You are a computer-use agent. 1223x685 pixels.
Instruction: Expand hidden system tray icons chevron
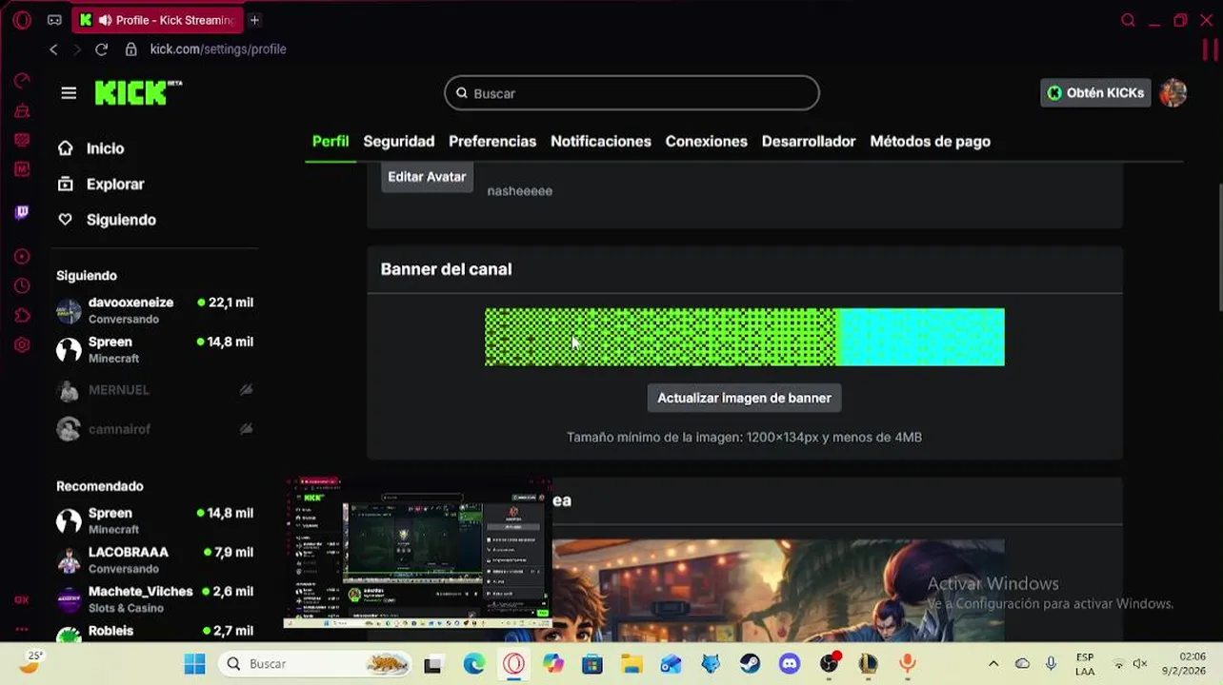(x=993, y=664)
